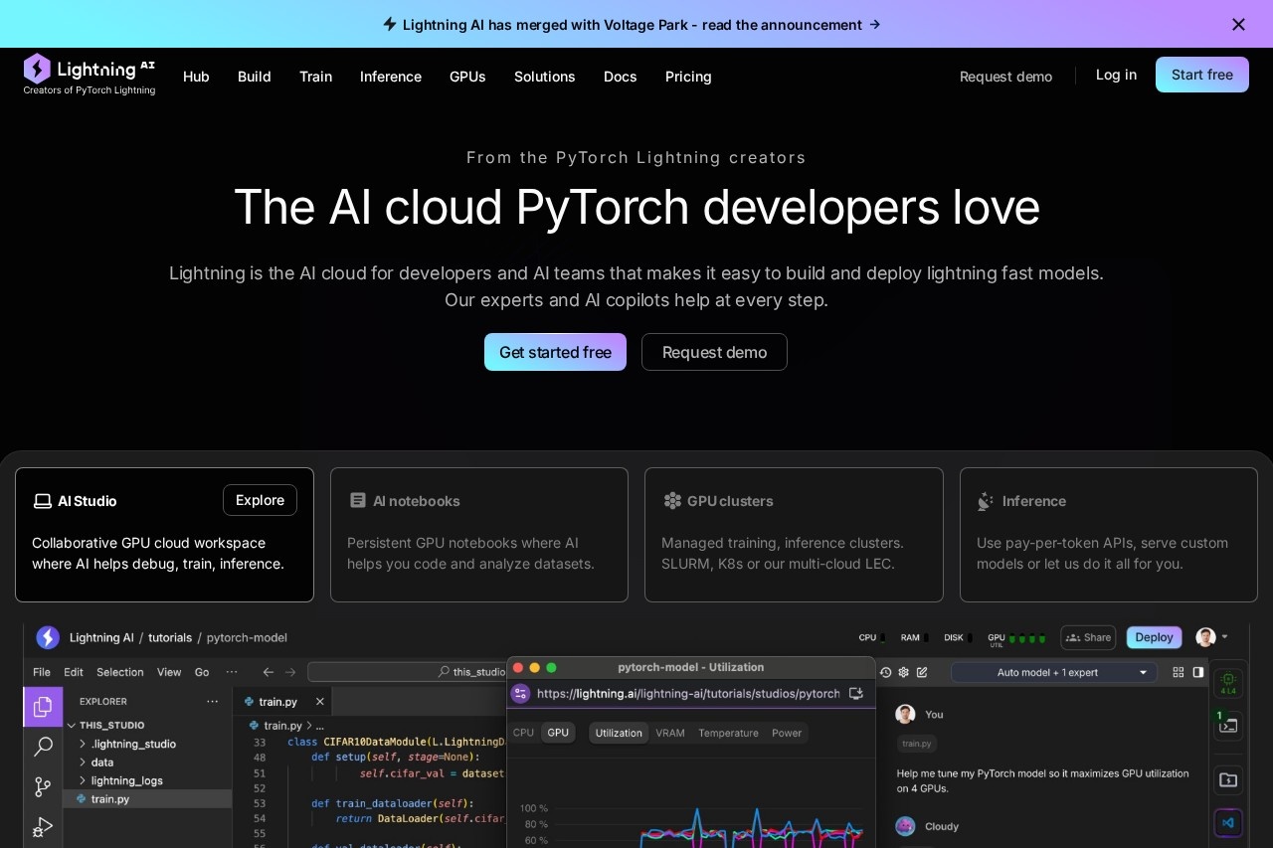Open the chat history clock icon
This screenshot has height=848, width=1273.
tap(885, 672)
